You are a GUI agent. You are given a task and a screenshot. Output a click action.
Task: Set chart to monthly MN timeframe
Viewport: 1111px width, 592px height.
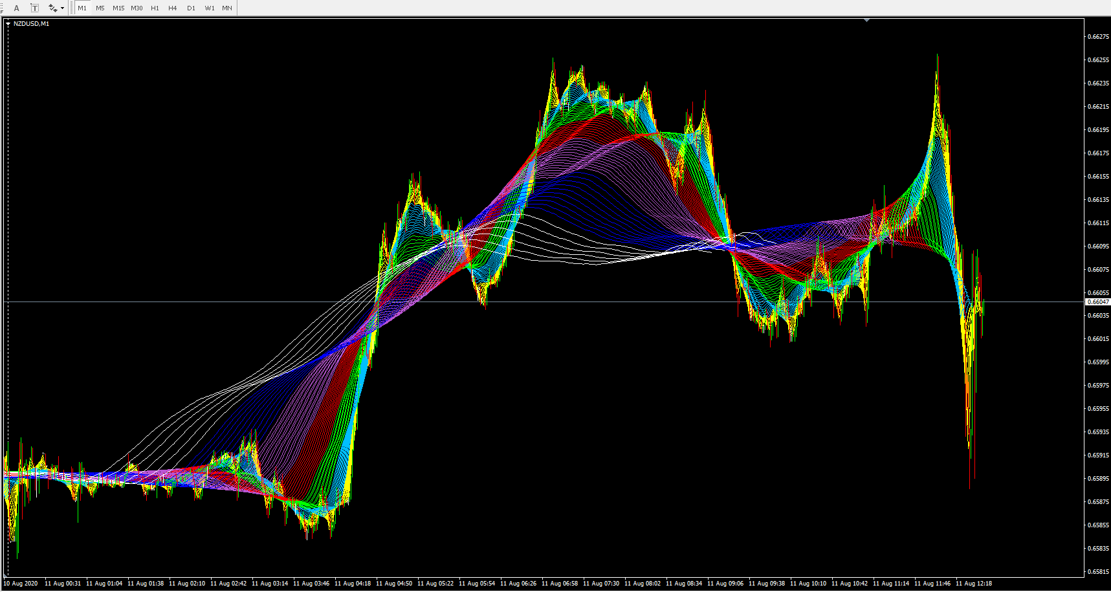click(x=227, y=8)
